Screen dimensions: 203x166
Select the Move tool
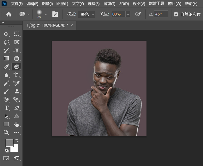tap(6, 34)
